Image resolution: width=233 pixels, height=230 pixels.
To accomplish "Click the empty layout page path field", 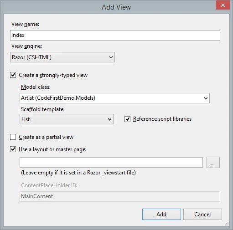I will [111, 163].
